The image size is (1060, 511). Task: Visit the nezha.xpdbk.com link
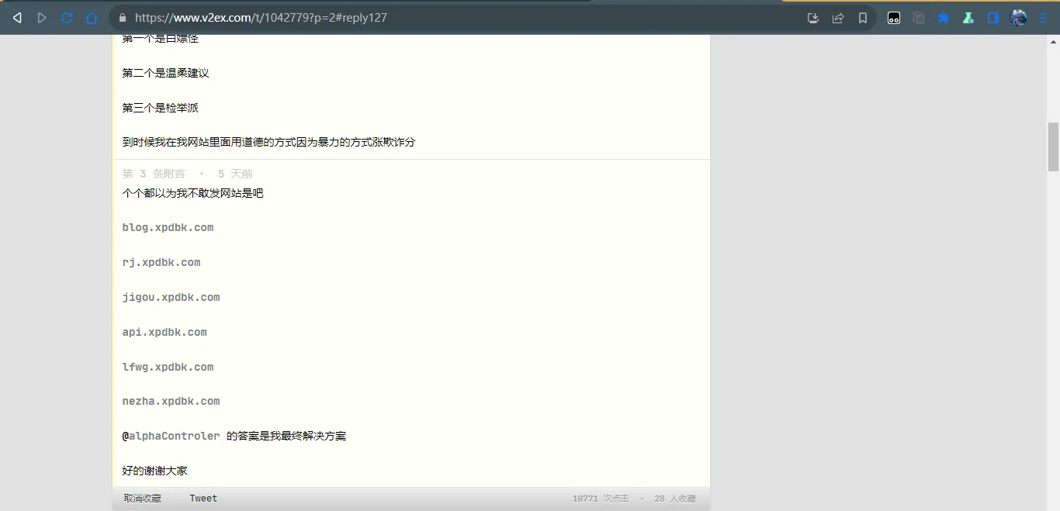(171, 401)
